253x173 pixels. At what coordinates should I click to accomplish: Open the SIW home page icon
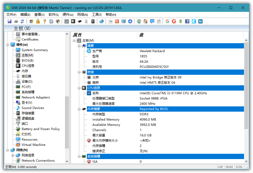146,21
